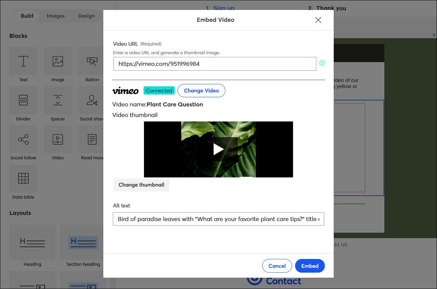Close the Embed Video dialog
The width and height of the screenshot is (437, 289).
[318, 20]
